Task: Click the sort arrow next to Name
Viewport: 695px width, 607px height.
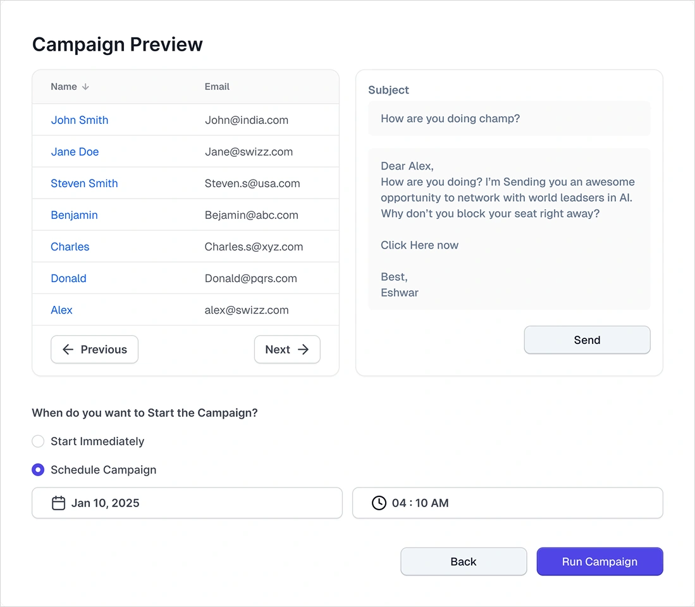Action: 85,87
